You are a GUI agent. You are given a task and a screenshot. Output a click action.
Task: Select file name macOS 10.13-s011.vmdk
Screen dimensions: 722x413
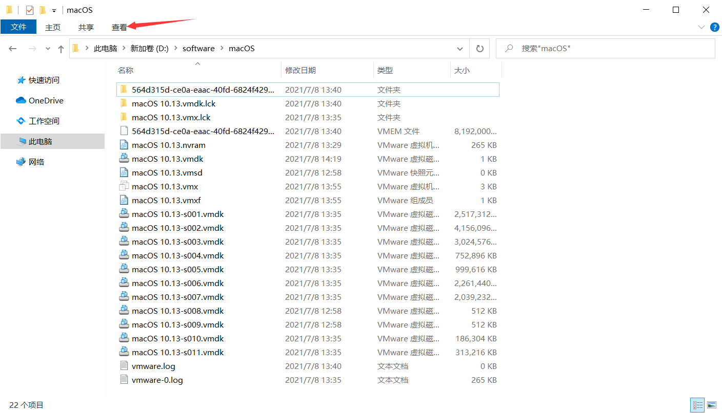pos(178,352)
